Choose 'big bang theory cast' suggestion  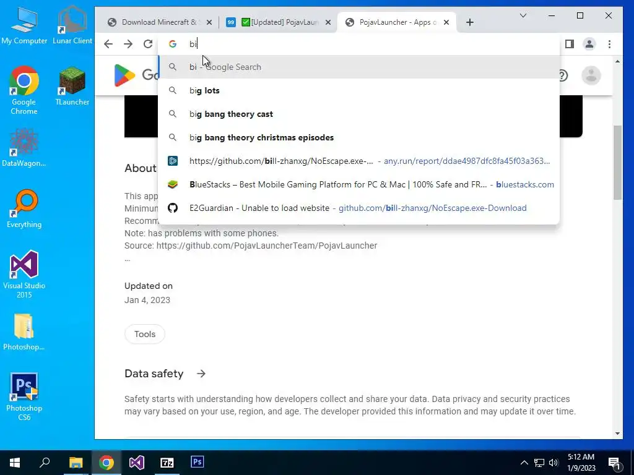pos(359,114)
